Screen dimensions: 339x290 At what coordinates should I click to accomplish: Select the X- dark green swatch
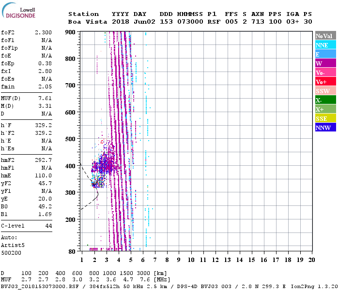click(325, 100)
